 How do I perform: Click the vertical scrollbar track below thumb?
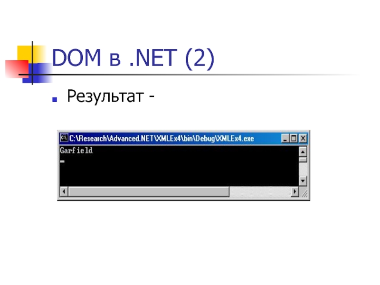(x=303, y=169)
